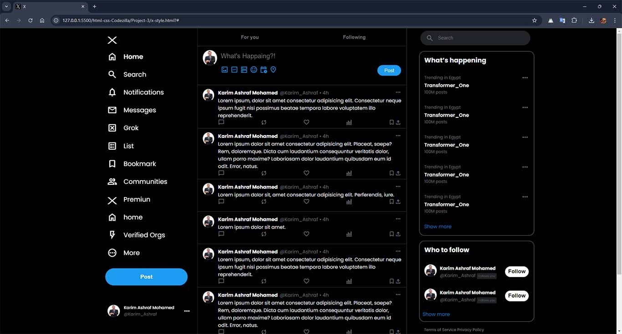Image resolution: width=622 pixels, height=334 pixels.
Task: Open options for first Transformer_One trend
Action: pyautogui.click(x=525, y=78)
